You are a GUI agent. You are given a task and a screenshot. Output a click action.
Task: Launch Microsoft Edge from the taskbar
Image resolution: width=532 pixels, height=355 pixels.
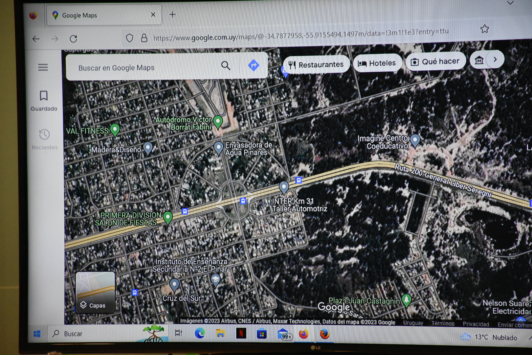click(x=200, y=333)
